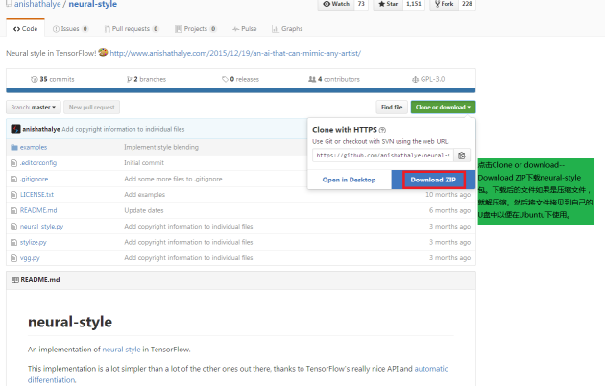Click the 35 commits link
This screenshot has width=605, height=386.
53,79
